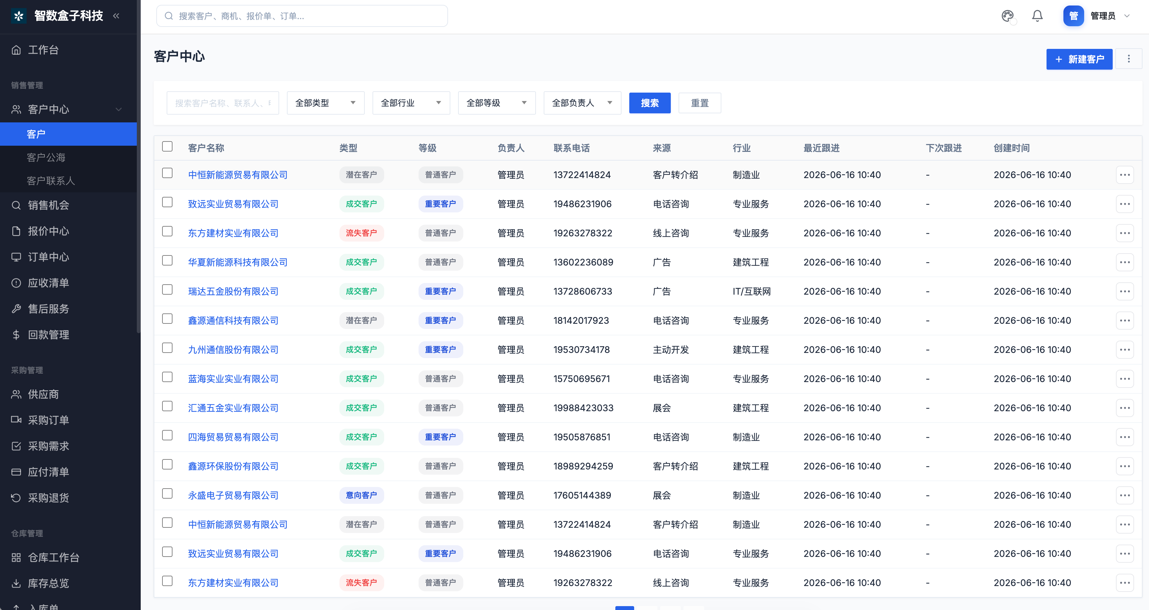Expand the 管理员 account menu chevron
This screenshot has height=610, width=1149.
(1127, 16)
